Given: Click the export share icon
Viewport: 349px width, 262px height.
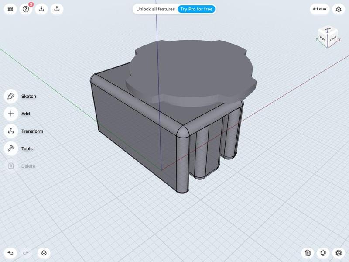Looking at the screenshot, I should coord(57,9).
